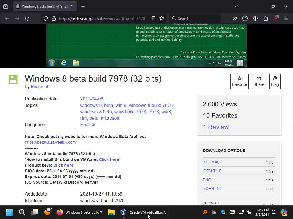Open the 'microsoft' topic link
The height and width of the screenshot is (219, 293).
(110, 118)
